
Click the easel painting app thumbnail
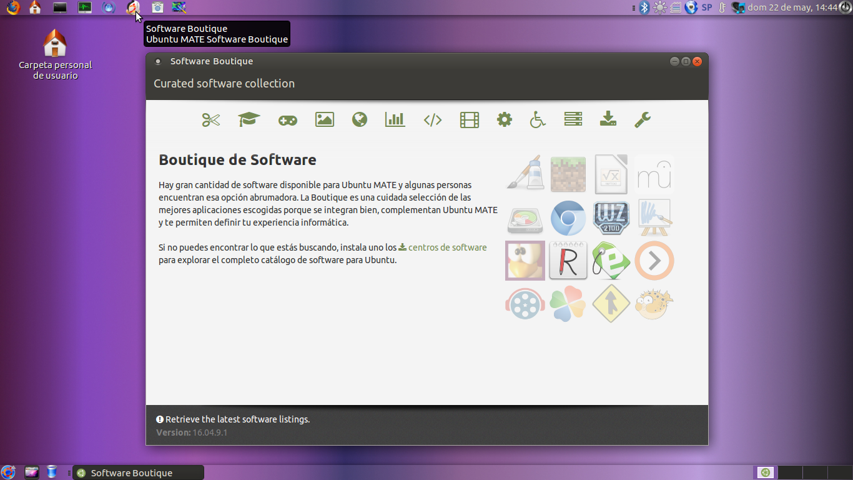654,217
